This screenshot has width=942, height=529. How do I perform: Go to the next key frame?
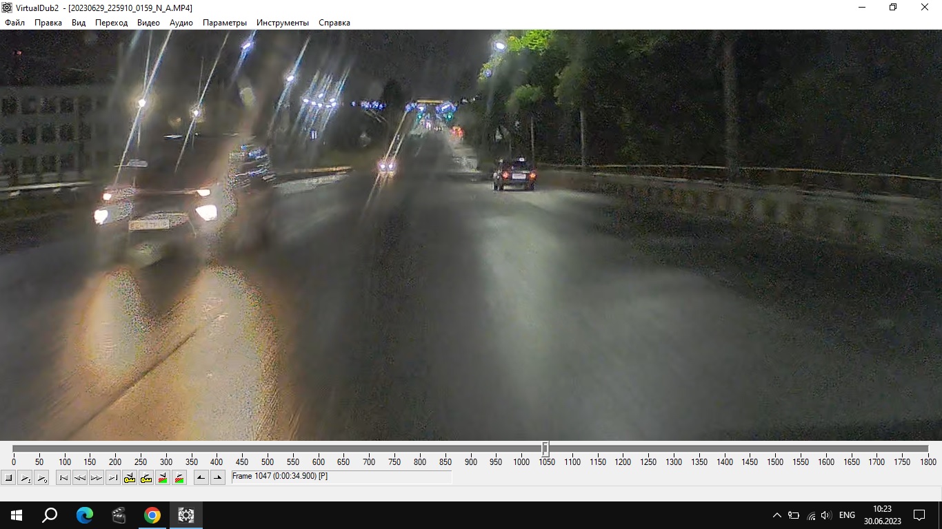pos(146,477)
